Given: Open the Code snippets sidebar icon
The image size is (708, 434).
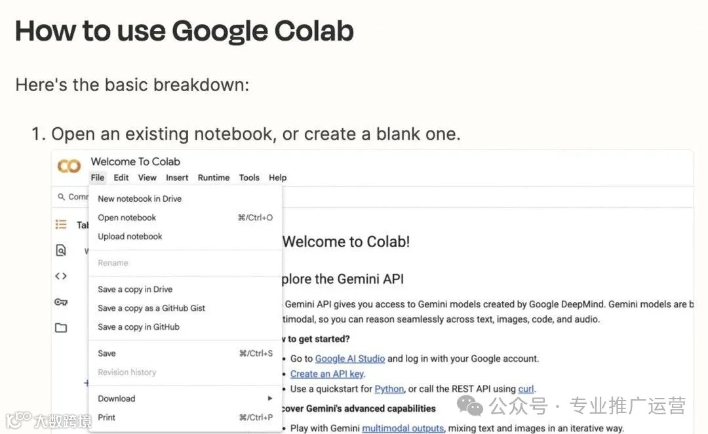Looking at the screenshot, I should [61, 276].
